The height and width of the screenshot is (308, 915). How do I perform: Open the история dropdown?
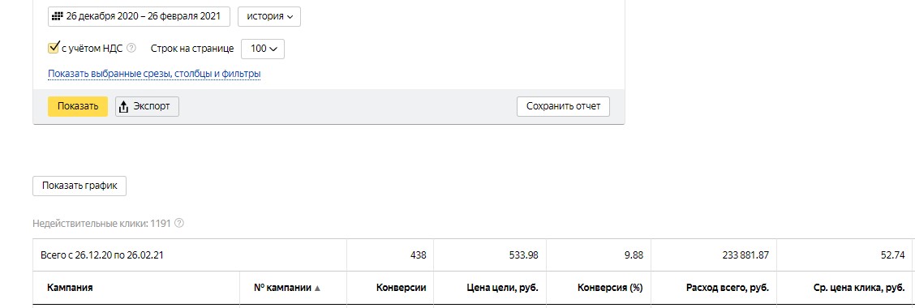(x=269, y=16)
